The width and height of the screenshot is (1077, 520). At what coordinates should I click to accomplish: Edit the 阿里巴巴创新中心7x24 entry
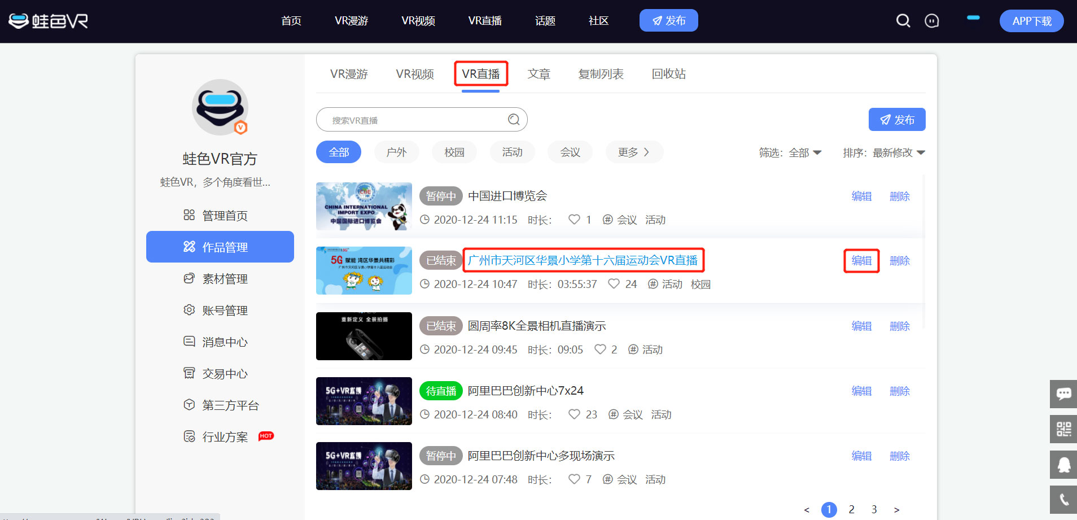coord(861,391)
